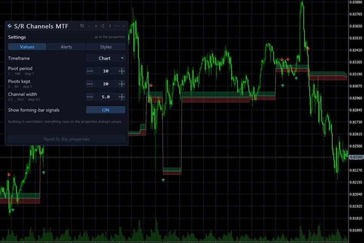Click the Pivot period input field
The image size is (364, 243).
(106, 71)
